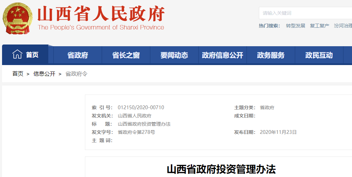Click 信息公开 in the breadcrumb trail
352x177 pixels.
[44, 74]
